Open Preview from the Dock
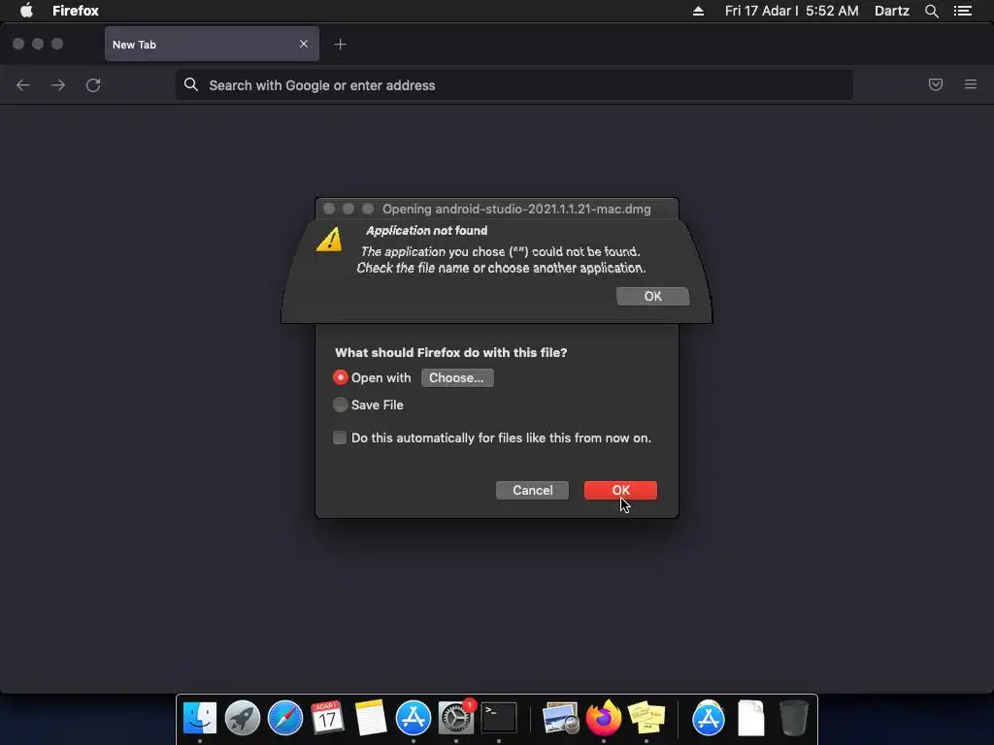Screen dimensions: 994x745 pos(560,719)
